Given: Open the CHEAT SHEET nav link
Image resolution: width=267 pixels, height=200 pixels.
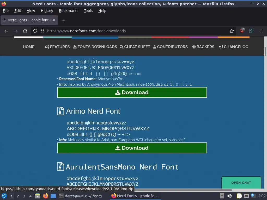Looking at the screenshot, I should pos(135,47).
